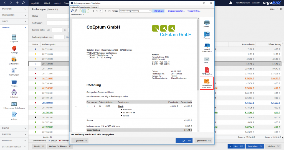Expand the Einkauf section
The image size is (284, 150).
click(14, 128)
